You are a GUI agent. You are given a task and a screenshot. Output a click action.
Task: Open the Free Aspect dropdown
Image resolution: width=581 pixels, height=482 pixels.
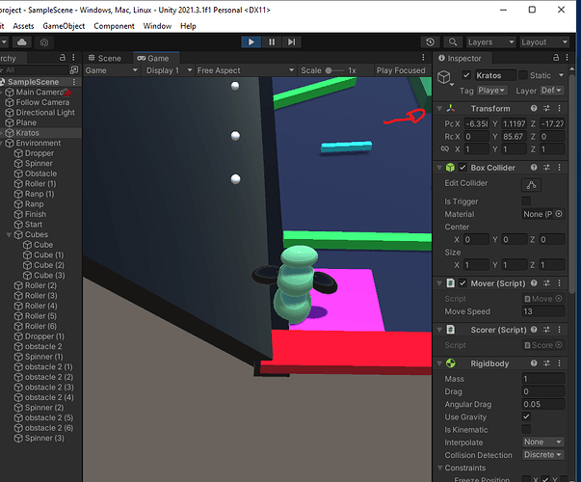245,70
